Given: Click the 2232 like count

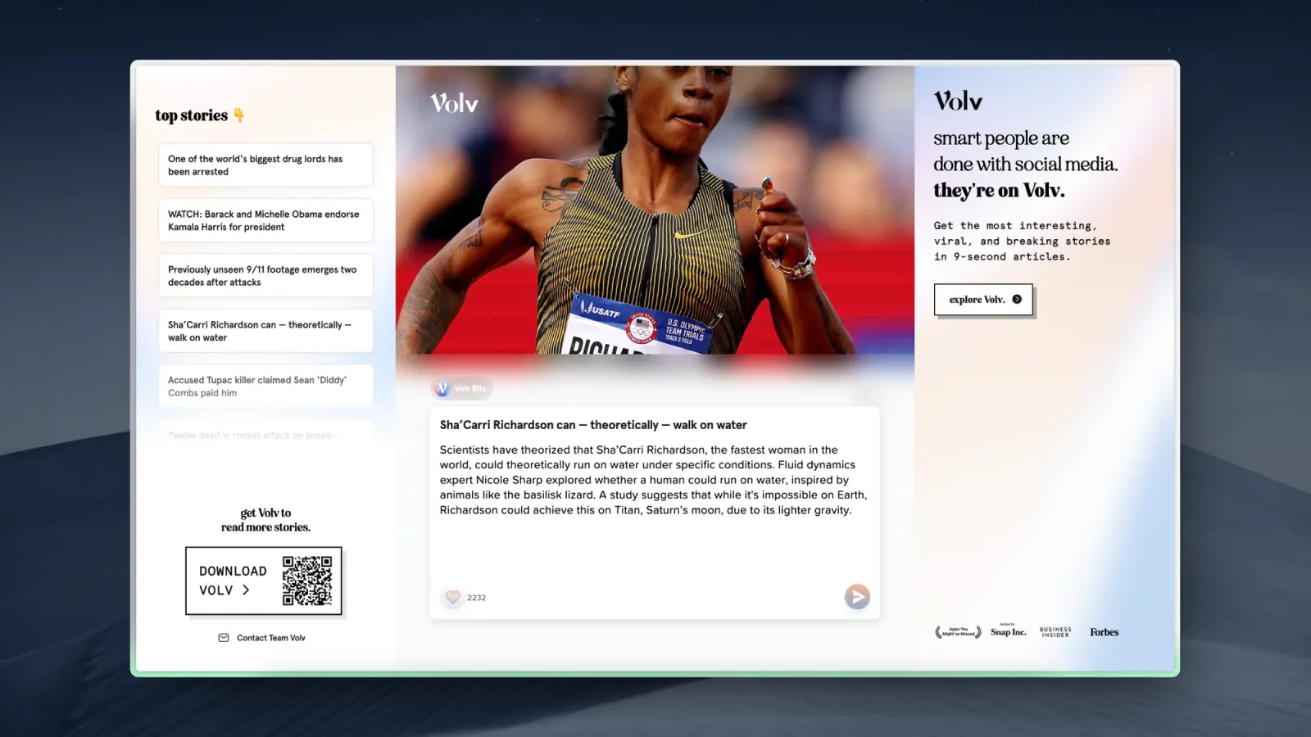Looking at the screenshot, I should tap(476, 598).
